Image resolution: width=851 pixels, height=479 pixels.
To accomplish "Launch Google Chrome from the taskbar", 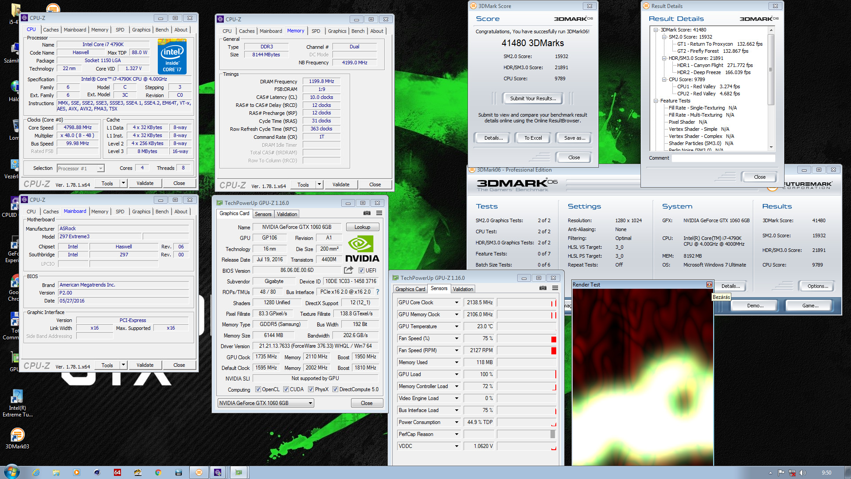I will click(158, 472).
